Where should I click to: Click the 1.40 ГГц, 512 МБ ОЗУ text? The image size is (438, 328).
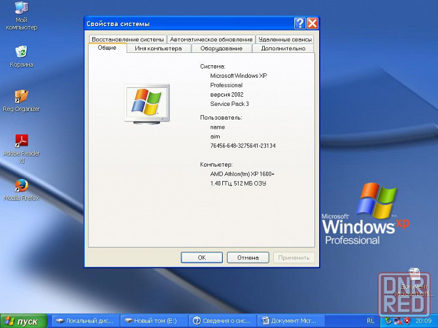click(238, 184)
